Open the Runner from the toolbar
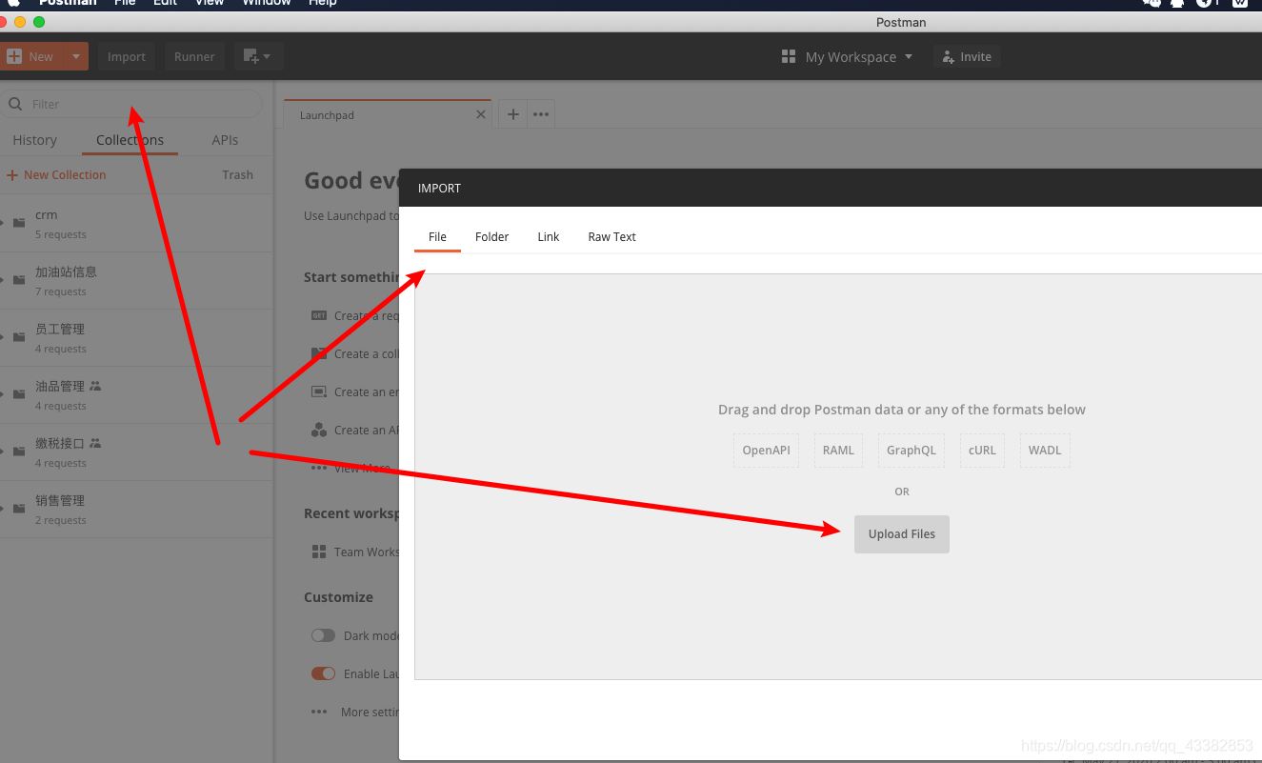Image resolution: width=1262 pixels, height=763 pixels. point(194,56)
